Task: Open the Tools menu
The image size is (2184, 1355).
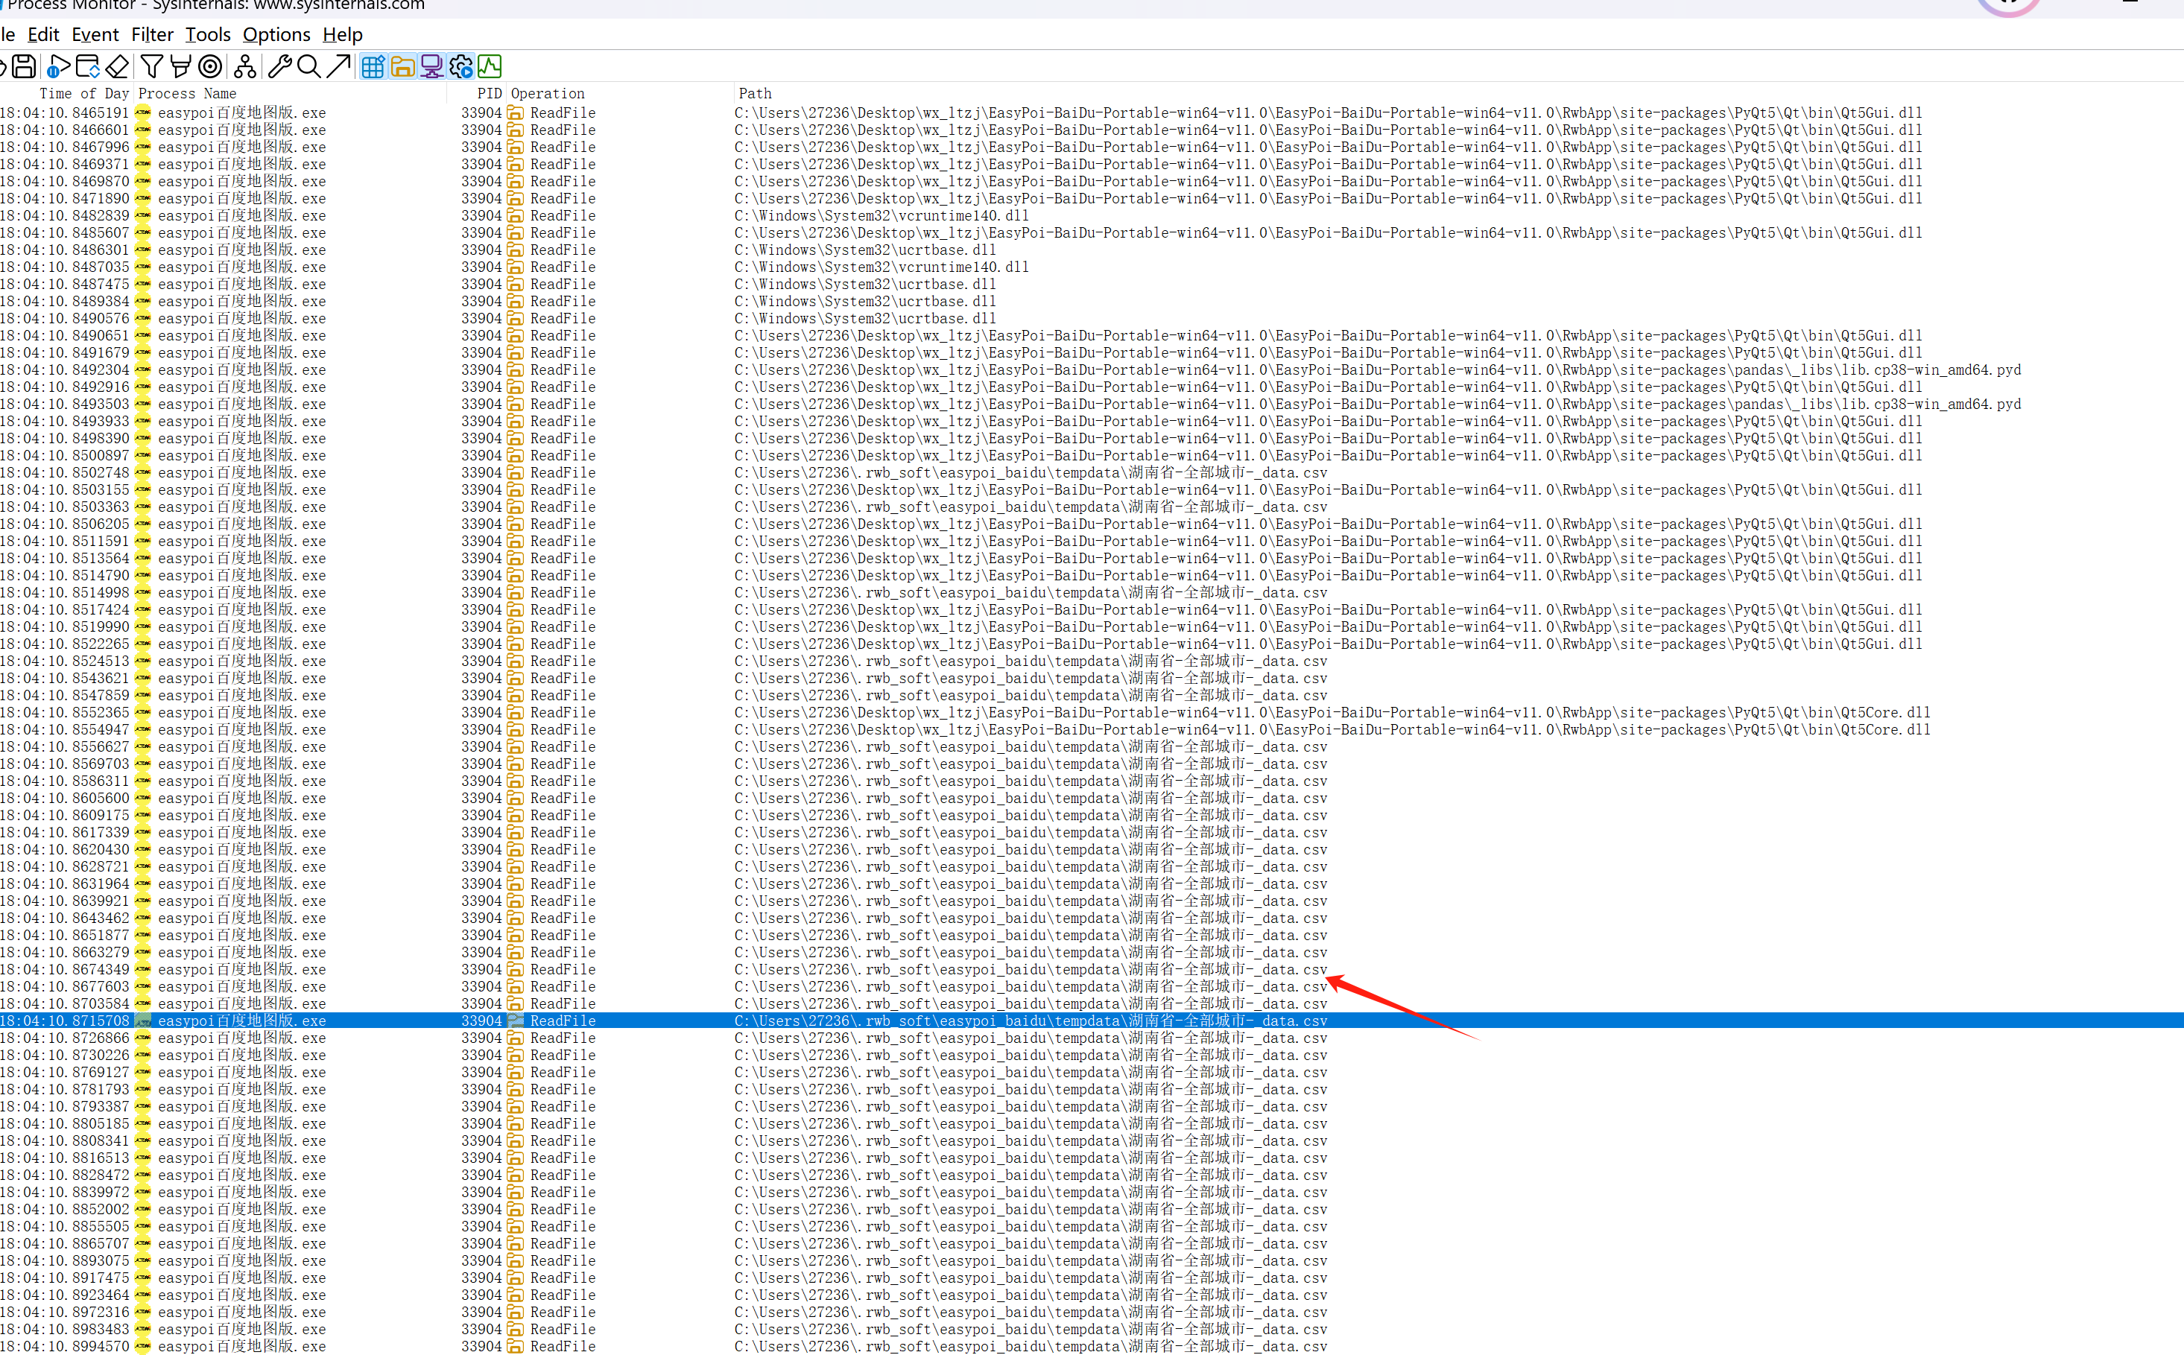Action: tap(208, 34)
